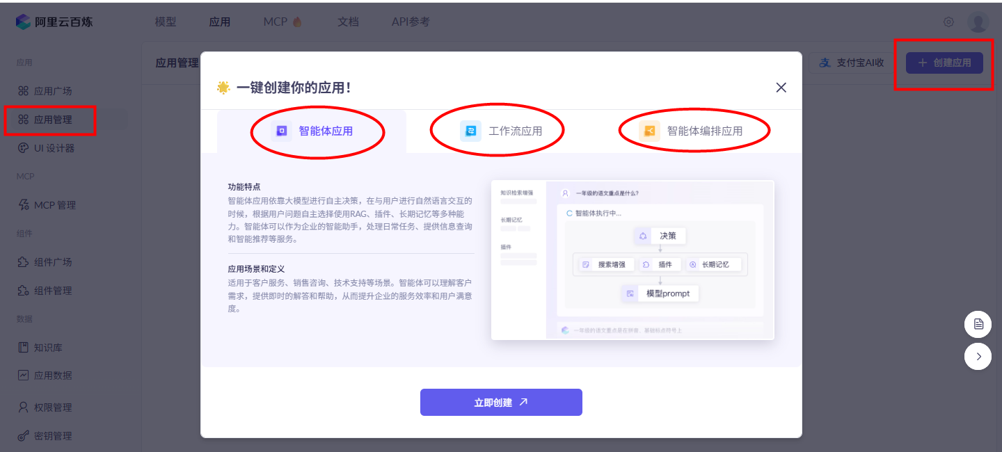The height and width of the screenshot is (452, 1002).
Task: Click the preview illustration of 智能体 workflow
Action: 633,260
